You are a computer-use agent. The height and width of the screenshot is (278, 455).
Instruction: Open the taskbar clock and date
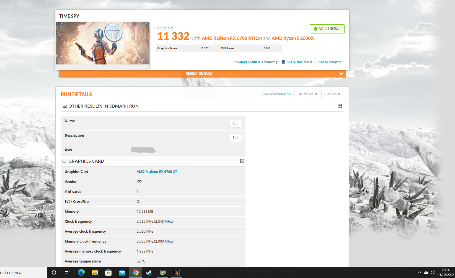pos(446,272)
